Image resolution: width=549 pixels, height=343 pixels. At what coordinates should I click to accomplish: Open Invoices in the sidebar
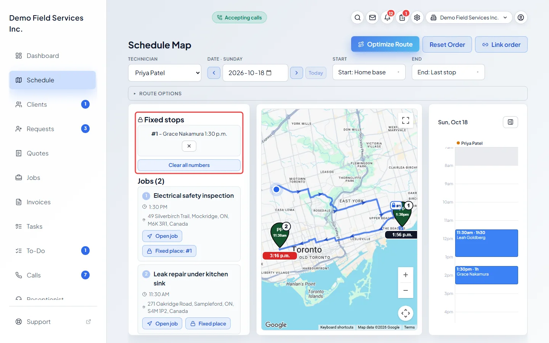53,202
